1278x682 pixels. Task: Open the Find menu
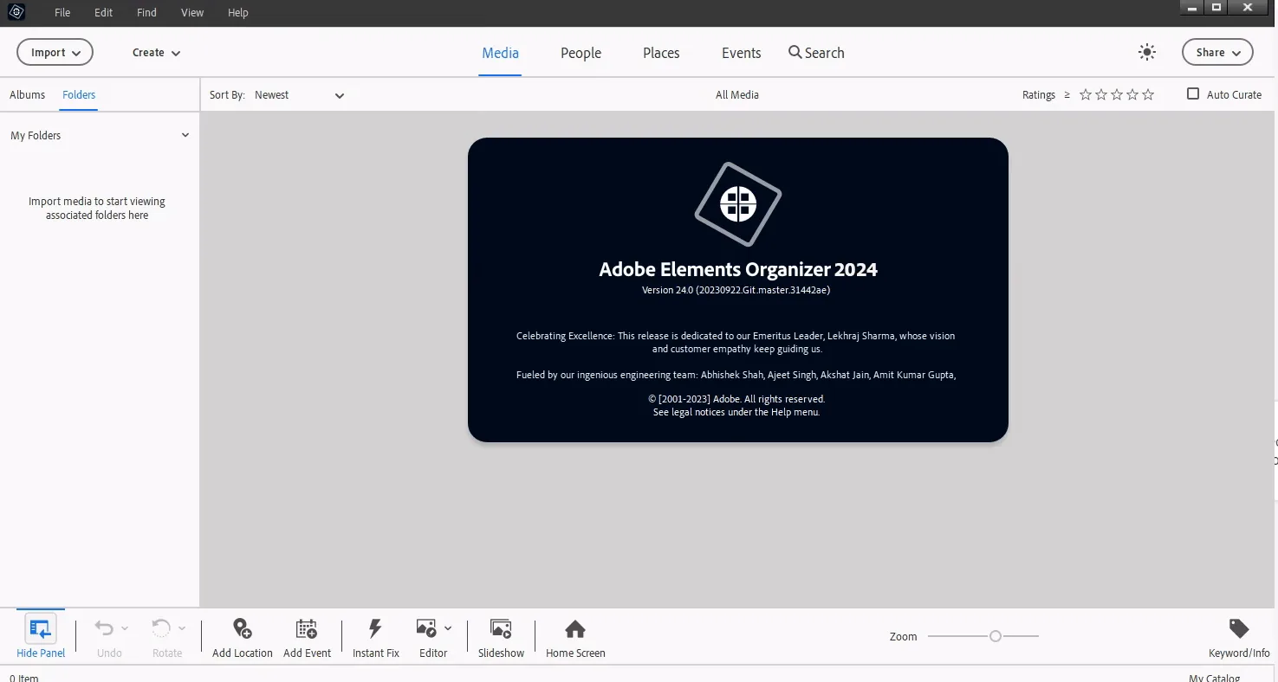pyautogui.click(x=146, y=12)
